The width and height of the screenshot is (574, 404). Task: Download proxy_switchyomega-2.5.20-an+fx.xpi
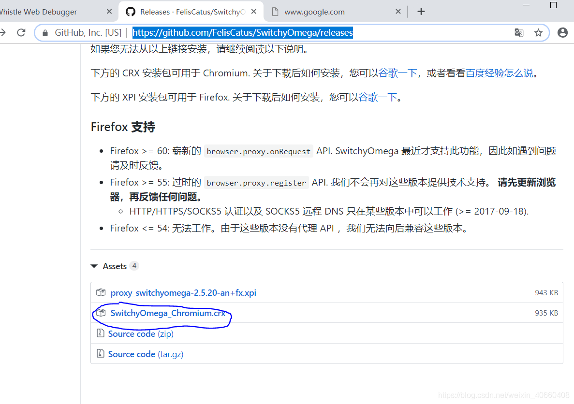(183, 293)
